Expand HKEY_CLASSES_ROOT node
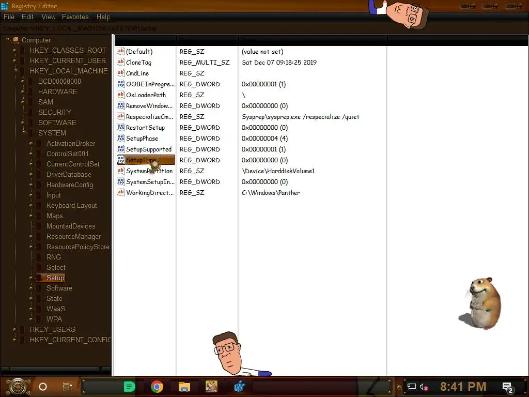 pyautogui.click(x=14, y=50)
